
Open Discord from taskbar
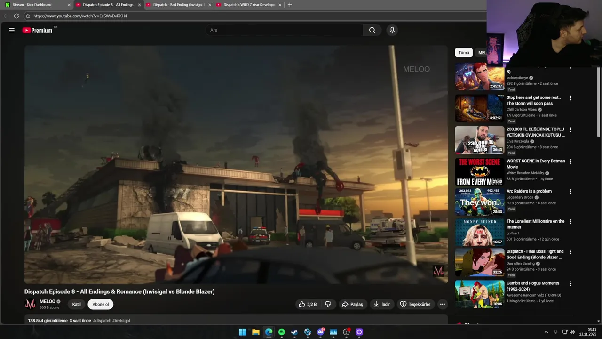pyautogui.click(x=321, y=332)
